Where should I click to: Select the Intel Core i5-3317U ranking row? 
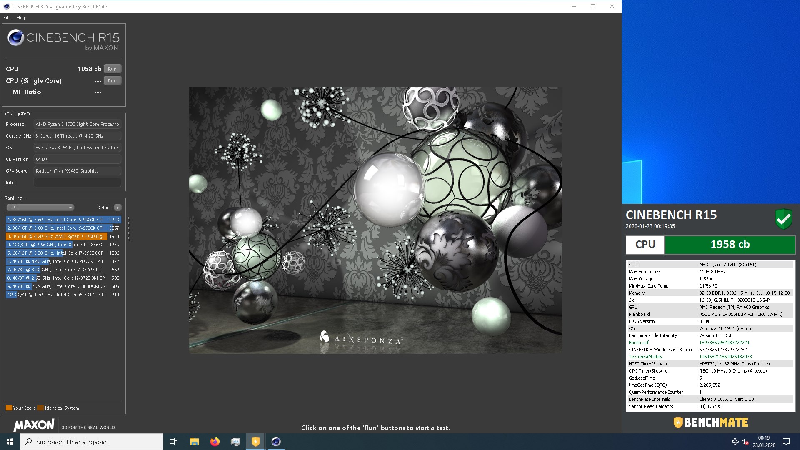[63, 295]
